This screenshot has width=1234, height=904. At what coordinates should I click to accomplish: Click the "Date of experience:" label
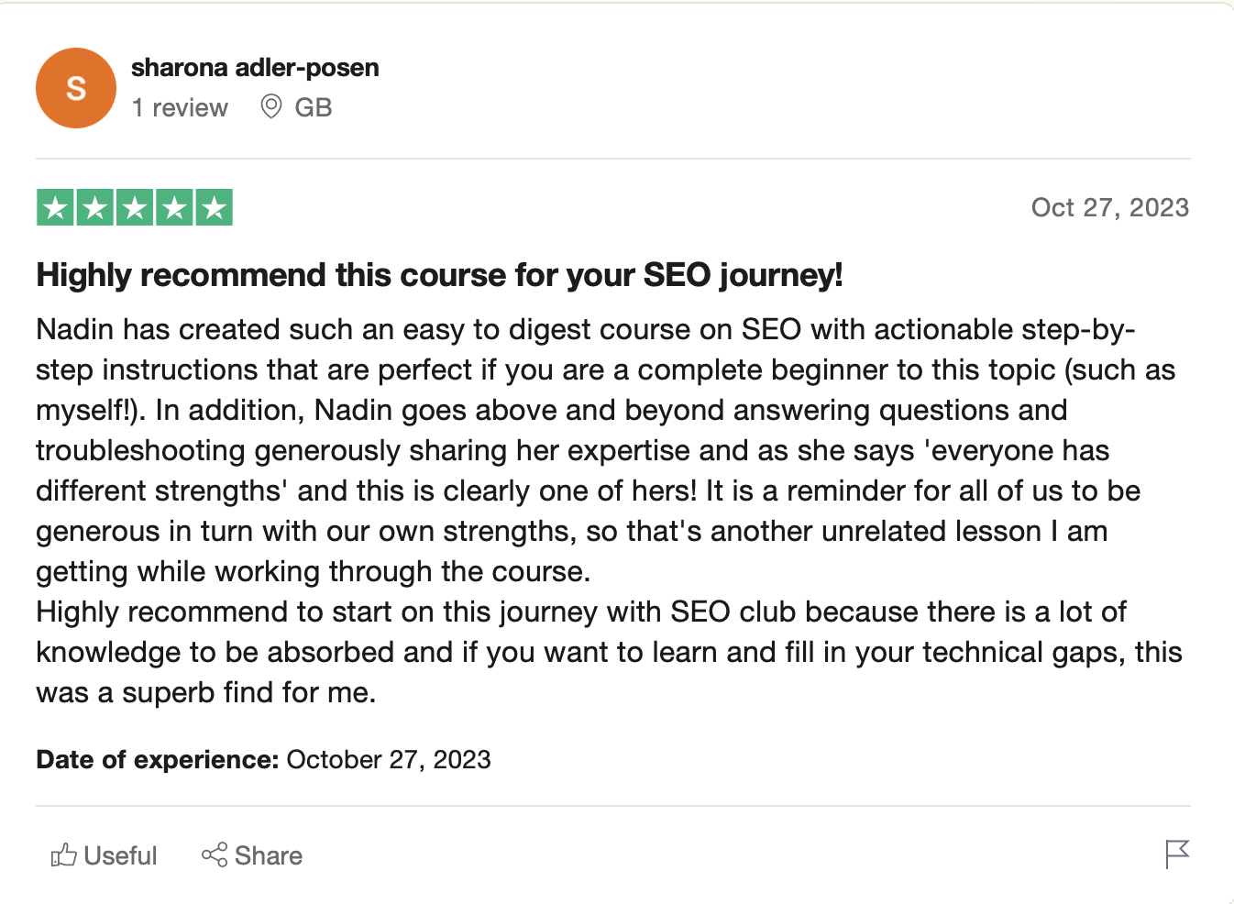(157, 760)
